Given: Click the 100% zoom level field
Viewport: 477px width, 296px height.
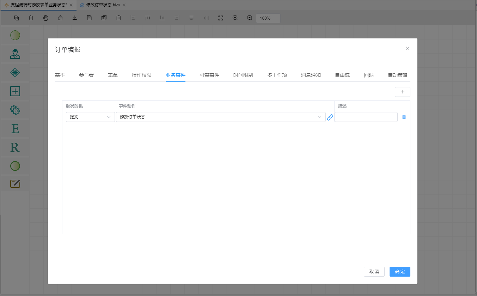Looking at the screenshot, I should click(268, 18).
